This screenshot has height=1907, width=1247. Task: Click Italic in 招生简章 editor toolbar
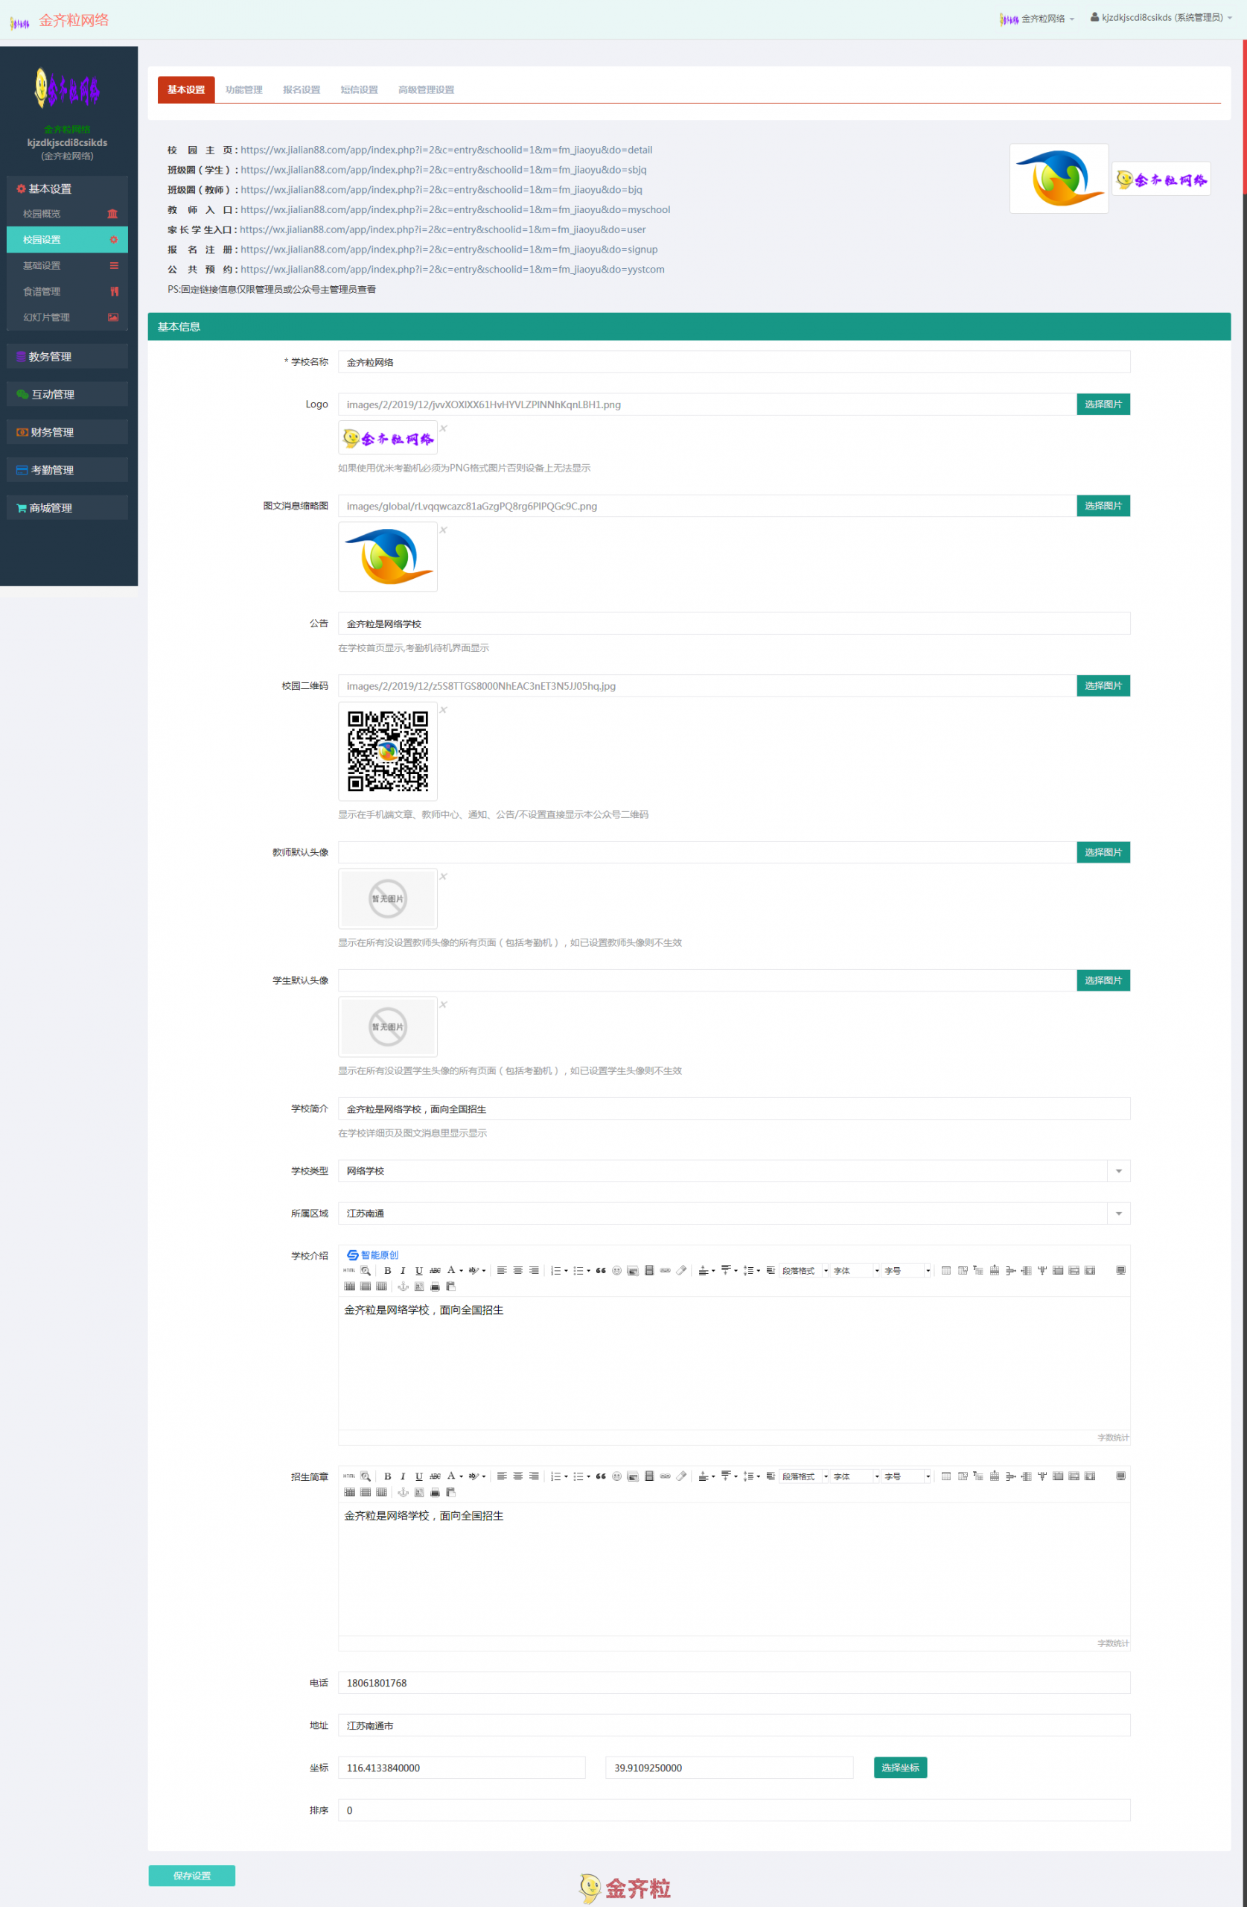click(403, 1476)
